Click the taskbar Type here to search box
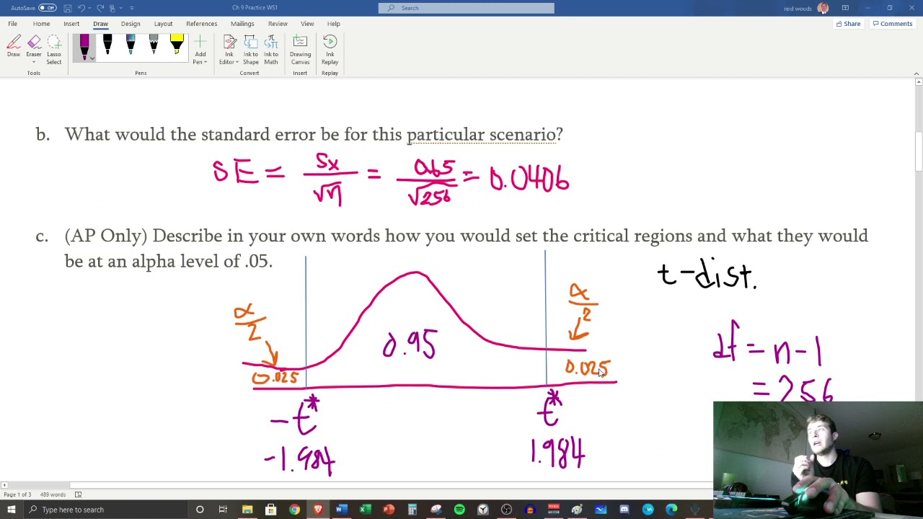The width and height of the screenshot is (923, 519). (105, 510)
